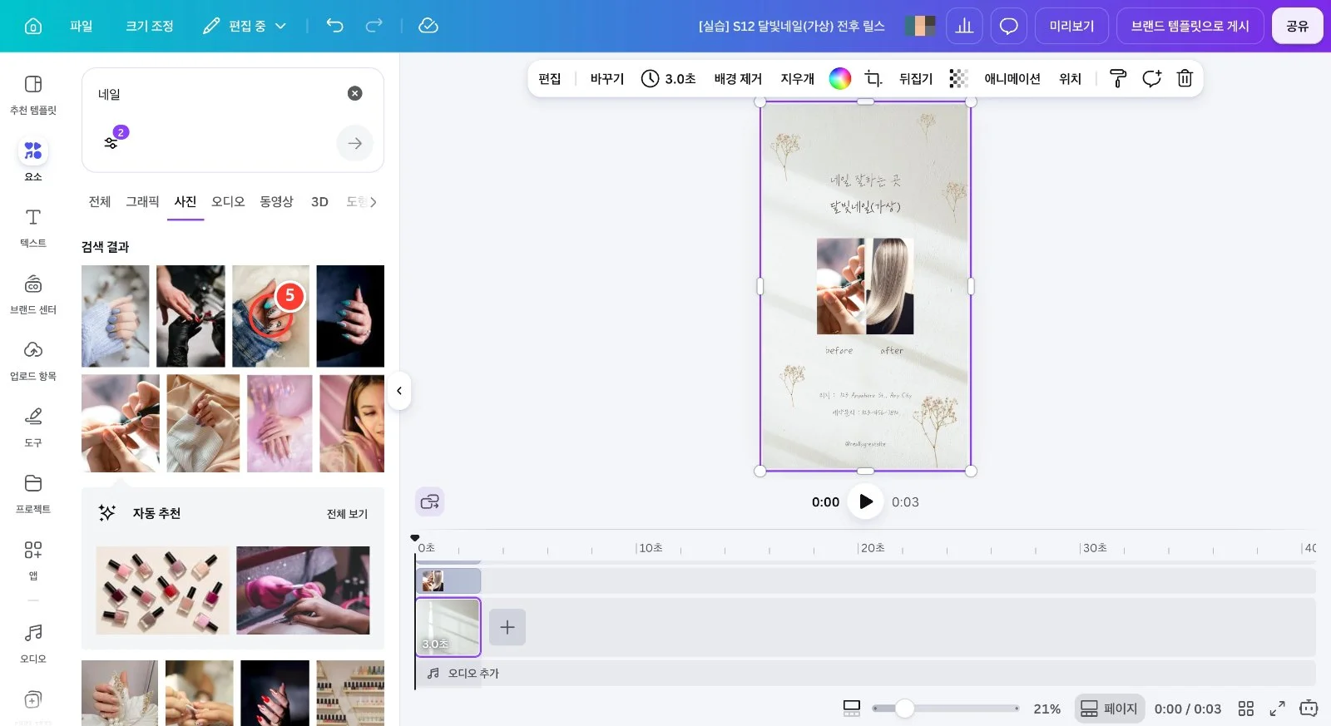
Task: Open the 업로드 항목 uploads panel
Action: click(33, 360)
